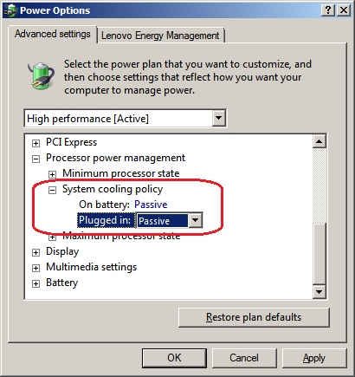
Task: Collapse System cooling policy node
Action: (52, 190)
